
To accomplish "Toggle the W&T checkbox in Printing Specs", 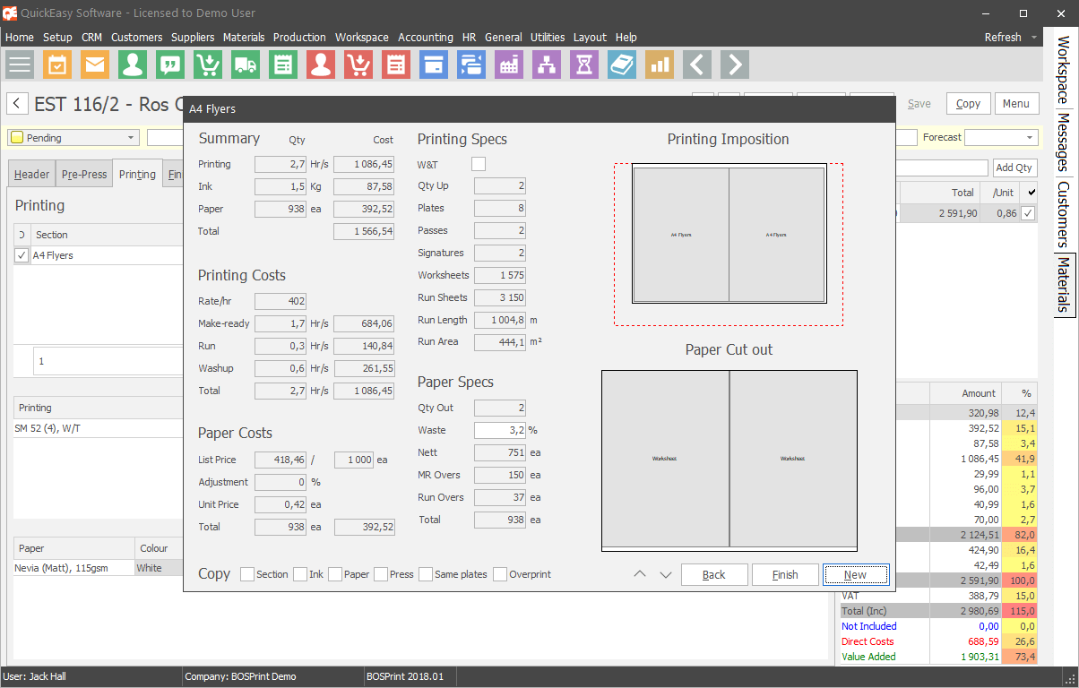I will click(x=479, y=164).
